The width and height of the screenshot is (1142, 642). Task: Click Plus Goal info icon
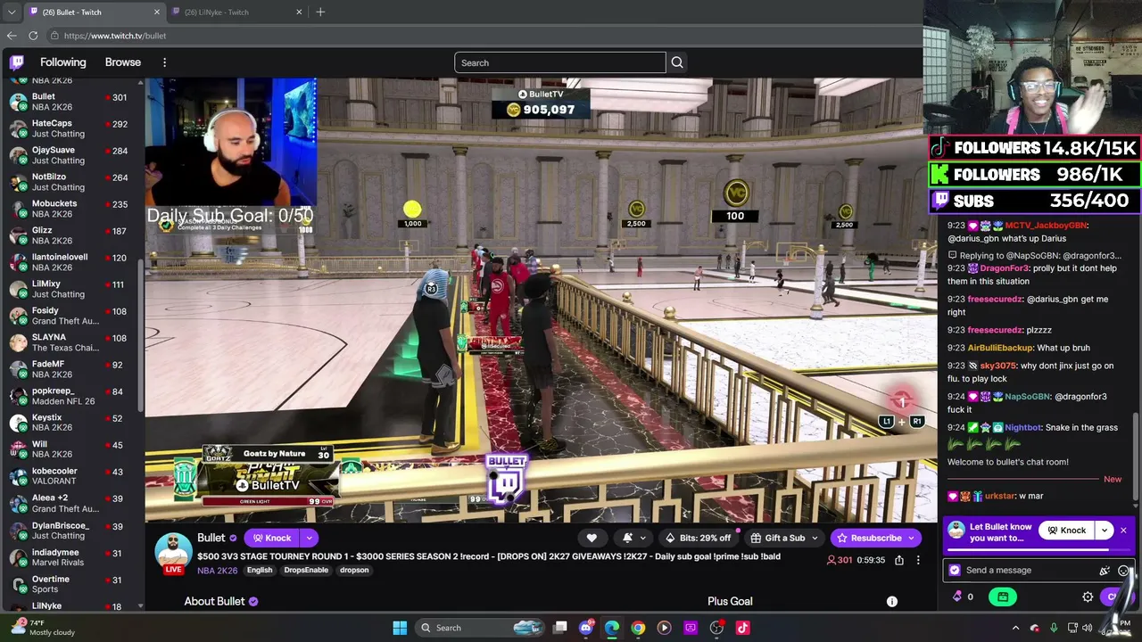891,602
